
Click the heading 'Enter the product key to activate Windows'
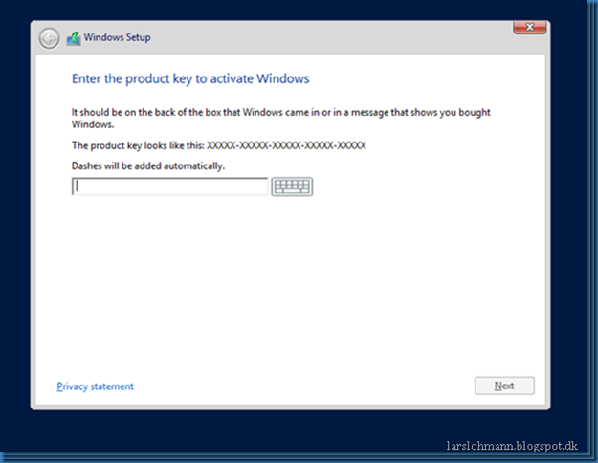[x=190, y=79]
